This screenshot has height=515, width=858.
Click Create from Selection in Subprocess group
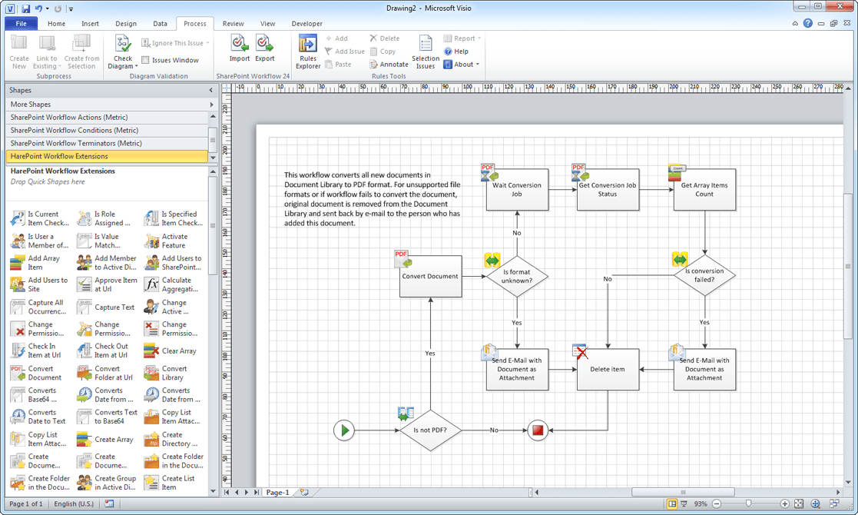[81, 50]
